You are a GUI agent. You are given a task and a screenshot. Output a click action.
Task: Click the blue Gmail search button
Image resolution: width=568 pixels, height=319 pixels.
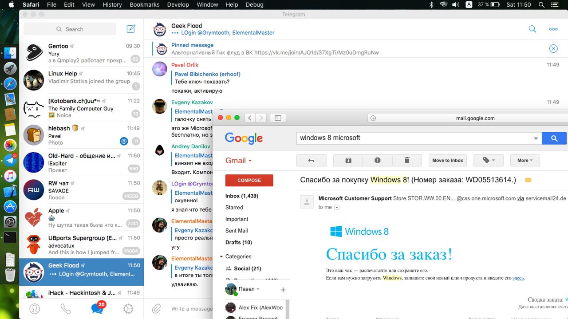(554, 138)
